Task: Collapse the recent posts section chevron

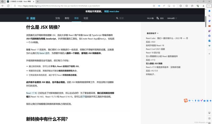Action: (158, 33)
